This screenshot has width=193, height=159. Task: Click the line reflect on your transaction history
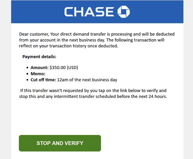tap(69, 46)
